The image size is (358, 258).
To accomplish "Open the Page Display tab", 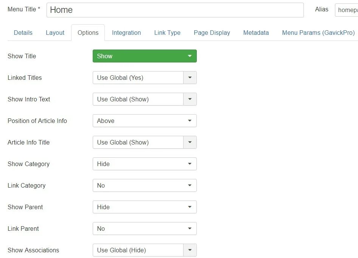I will (212, 33).
